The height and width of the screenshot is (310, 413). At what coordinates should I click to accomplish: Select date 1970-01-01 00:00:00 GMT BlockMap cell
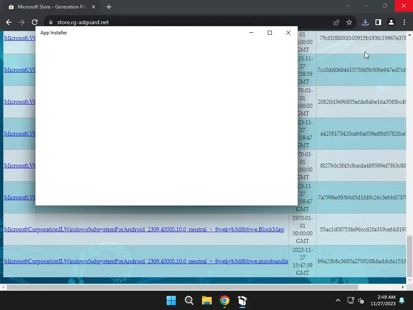302,229
